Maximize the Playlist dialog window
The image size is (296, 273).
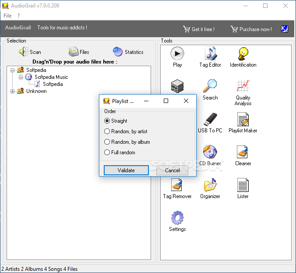click(166, 101)
